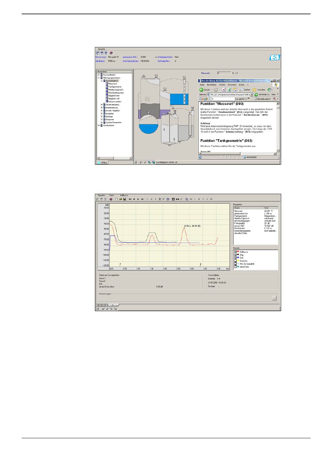Click the Google toolbar search field
This screenshot has width=313, height=452.
(221, 99)
